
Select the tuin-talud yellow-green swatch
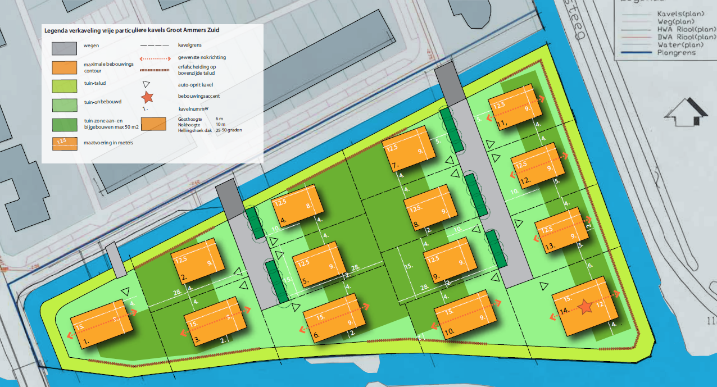point(65,86)
